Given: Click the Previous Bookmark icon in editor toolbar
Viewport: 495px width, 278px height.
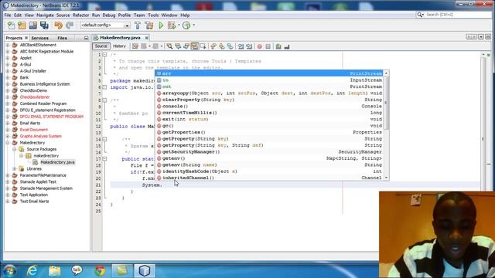Looking at the screenshot, I should pyautogui.click(x=213, y=46).
